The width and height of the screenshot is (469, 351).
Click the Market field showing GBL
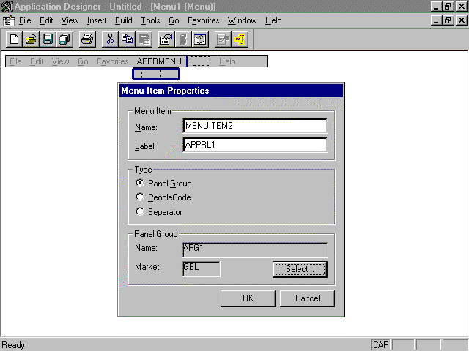point(202,269)
